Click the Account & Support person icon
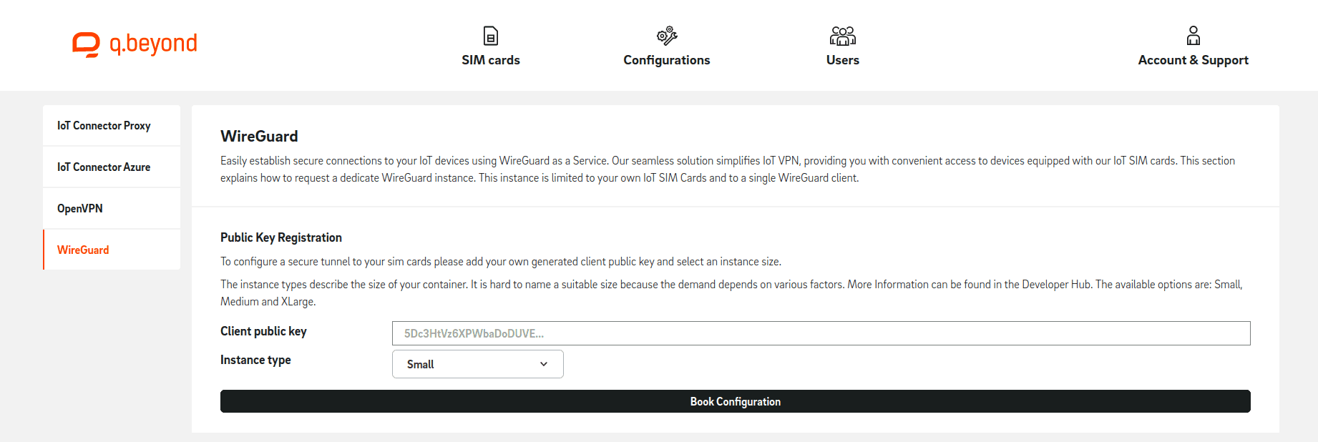 point(1193,36)
